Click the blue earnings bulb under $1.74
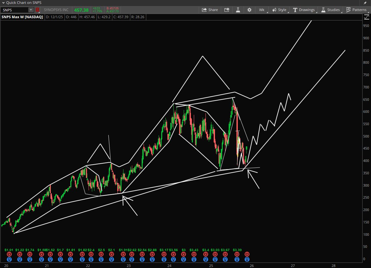This screenshot has width=371, height=268. click(30, 260)
